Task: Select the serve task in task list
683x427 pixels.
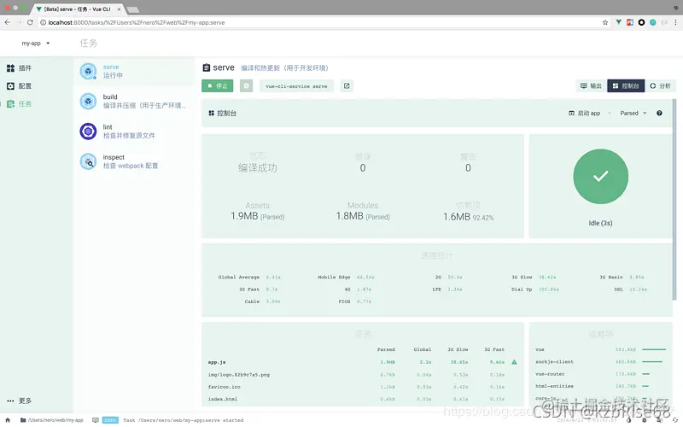Action: click(135, 71)
